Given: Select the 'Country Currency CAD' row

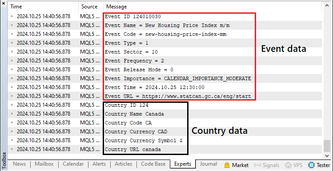Looking at the screenshot, I should pos(165,132).
